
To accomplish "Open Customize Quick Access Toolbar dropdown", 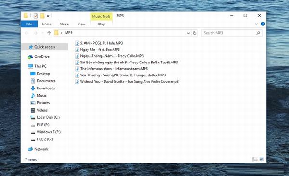I will [x=48, y=16].
